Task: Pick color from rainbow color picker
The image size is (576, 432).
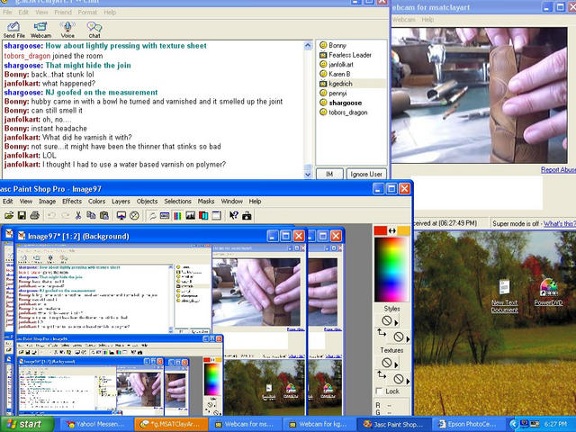Action: tap(391, 269)
